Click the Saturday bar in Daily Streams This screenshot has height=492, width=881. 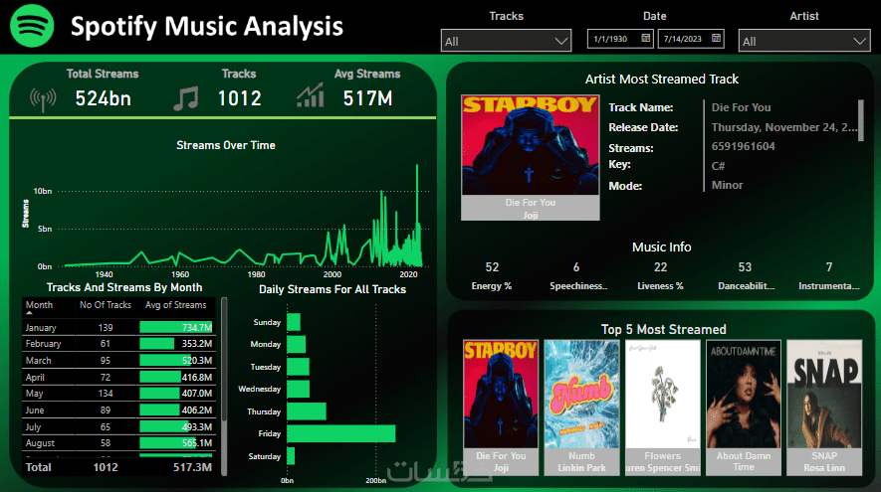point(291,456)
